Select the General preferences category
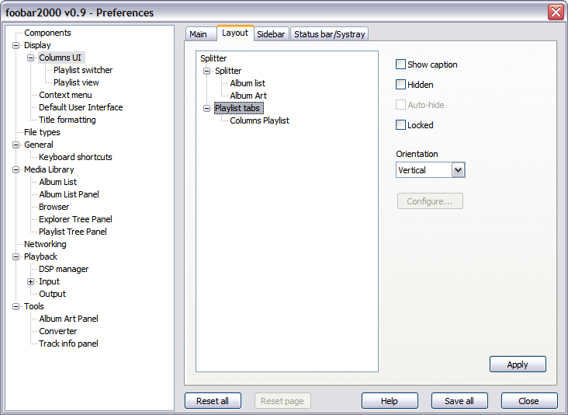Viewport: 568px width, 415px height. [39, 145]
